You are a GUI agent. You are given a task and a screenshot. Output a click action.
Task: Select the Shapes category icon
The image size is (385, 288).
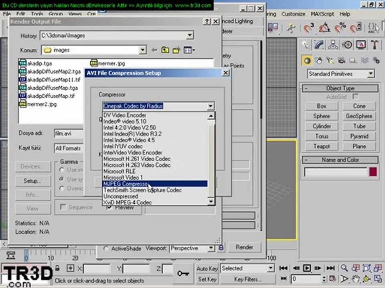(x=319, y=60)
